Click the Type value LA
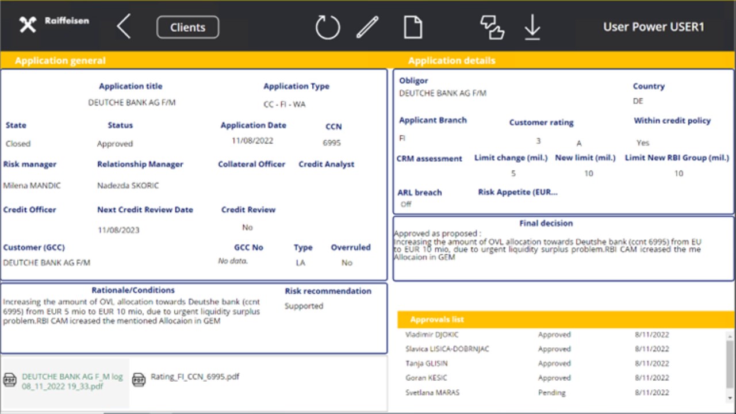Image resolution: width=736 pixels, height=414 pixels. (301, 263)
